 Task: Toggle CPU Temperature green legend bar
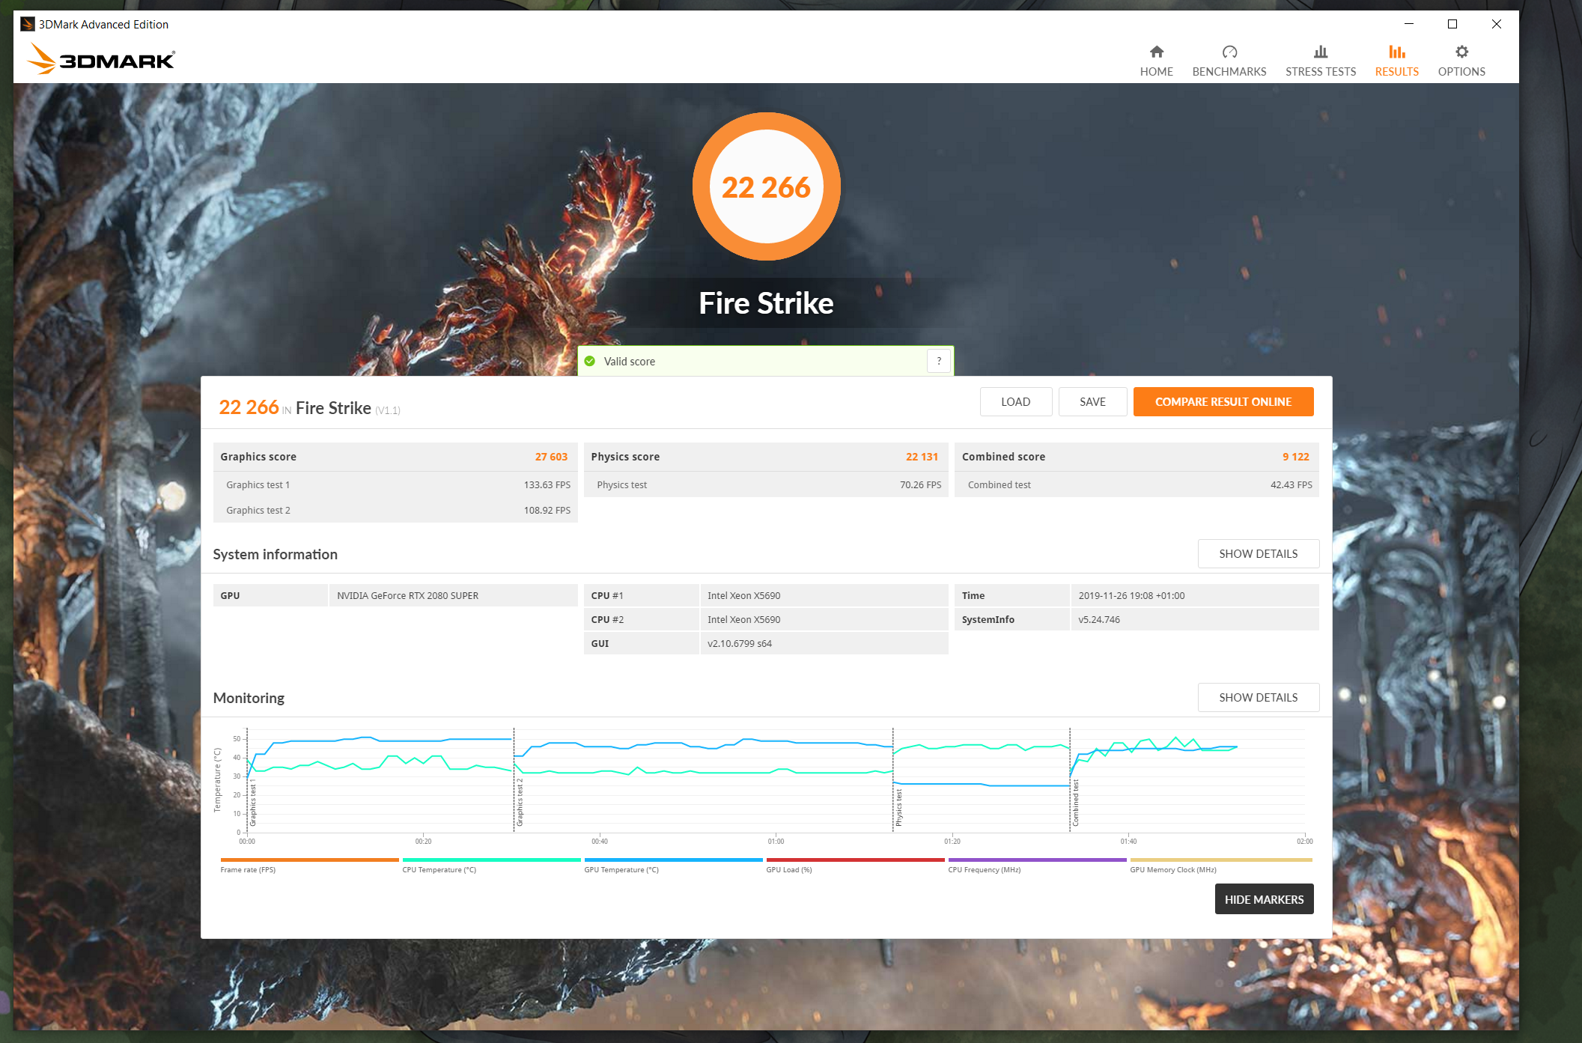point(491,860)
